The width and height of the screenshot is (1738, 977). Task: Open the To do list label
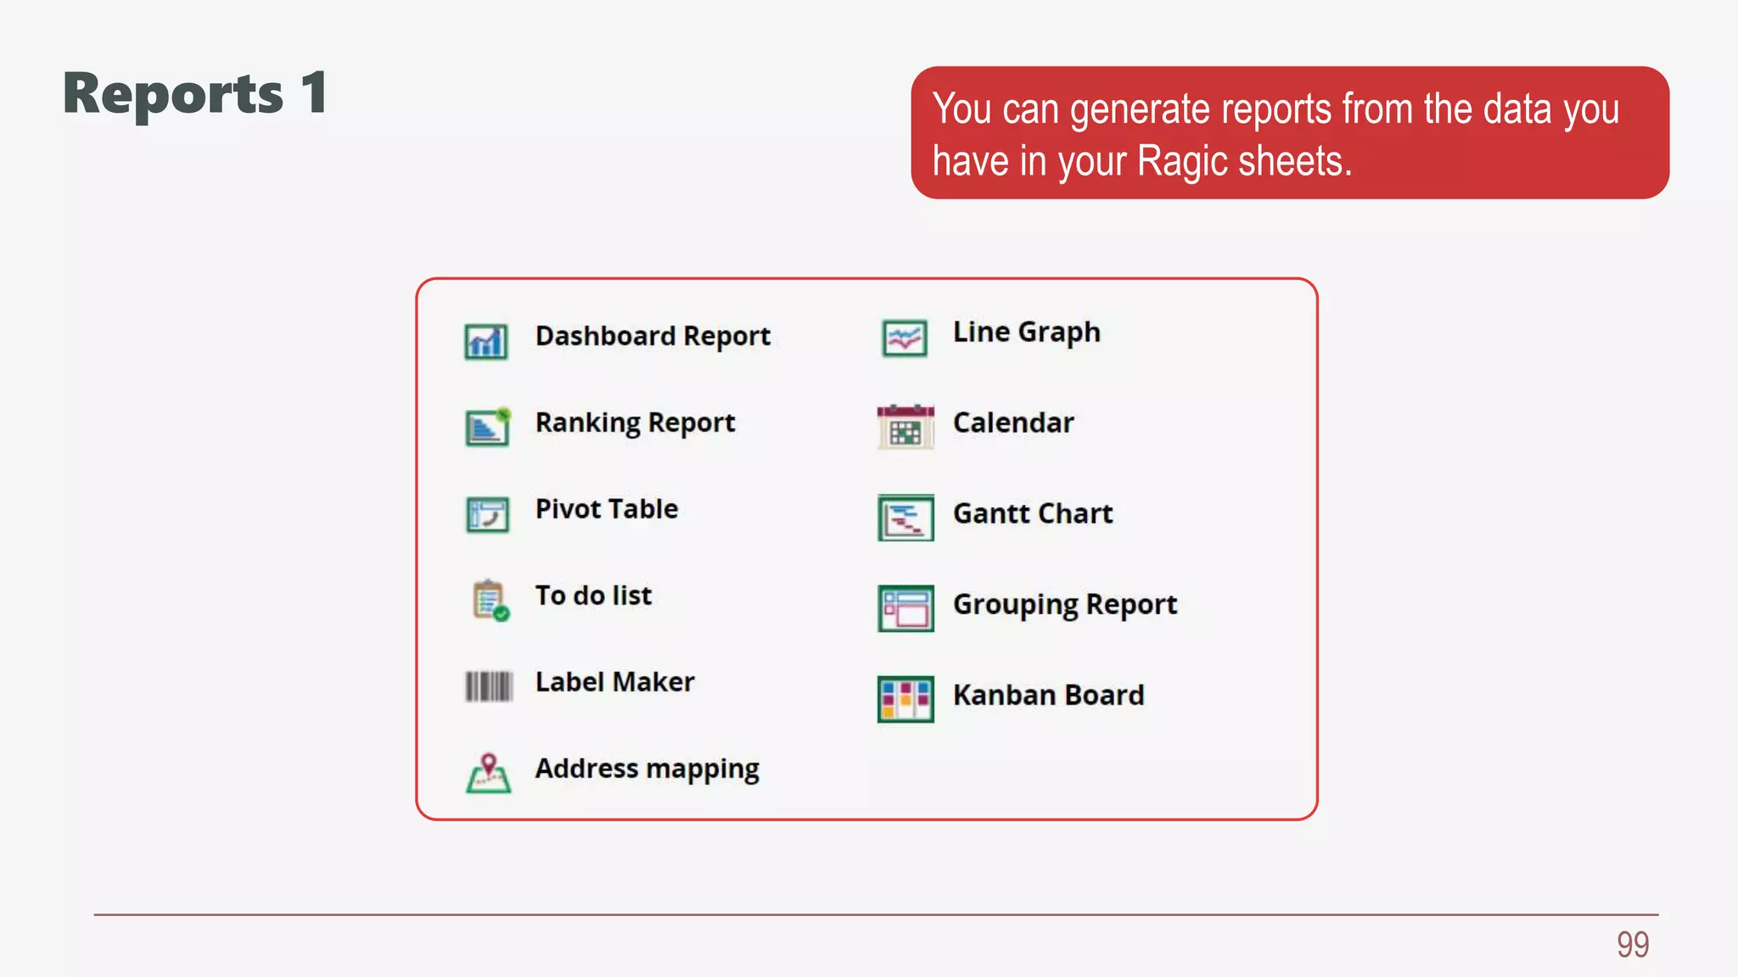[593, 595]
